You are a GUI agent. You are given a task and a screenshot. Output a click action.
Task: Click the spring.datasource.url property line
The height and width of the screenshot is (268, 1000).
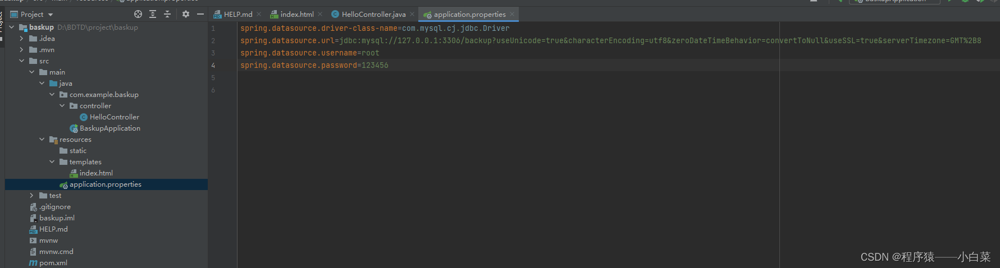[611, 40]
